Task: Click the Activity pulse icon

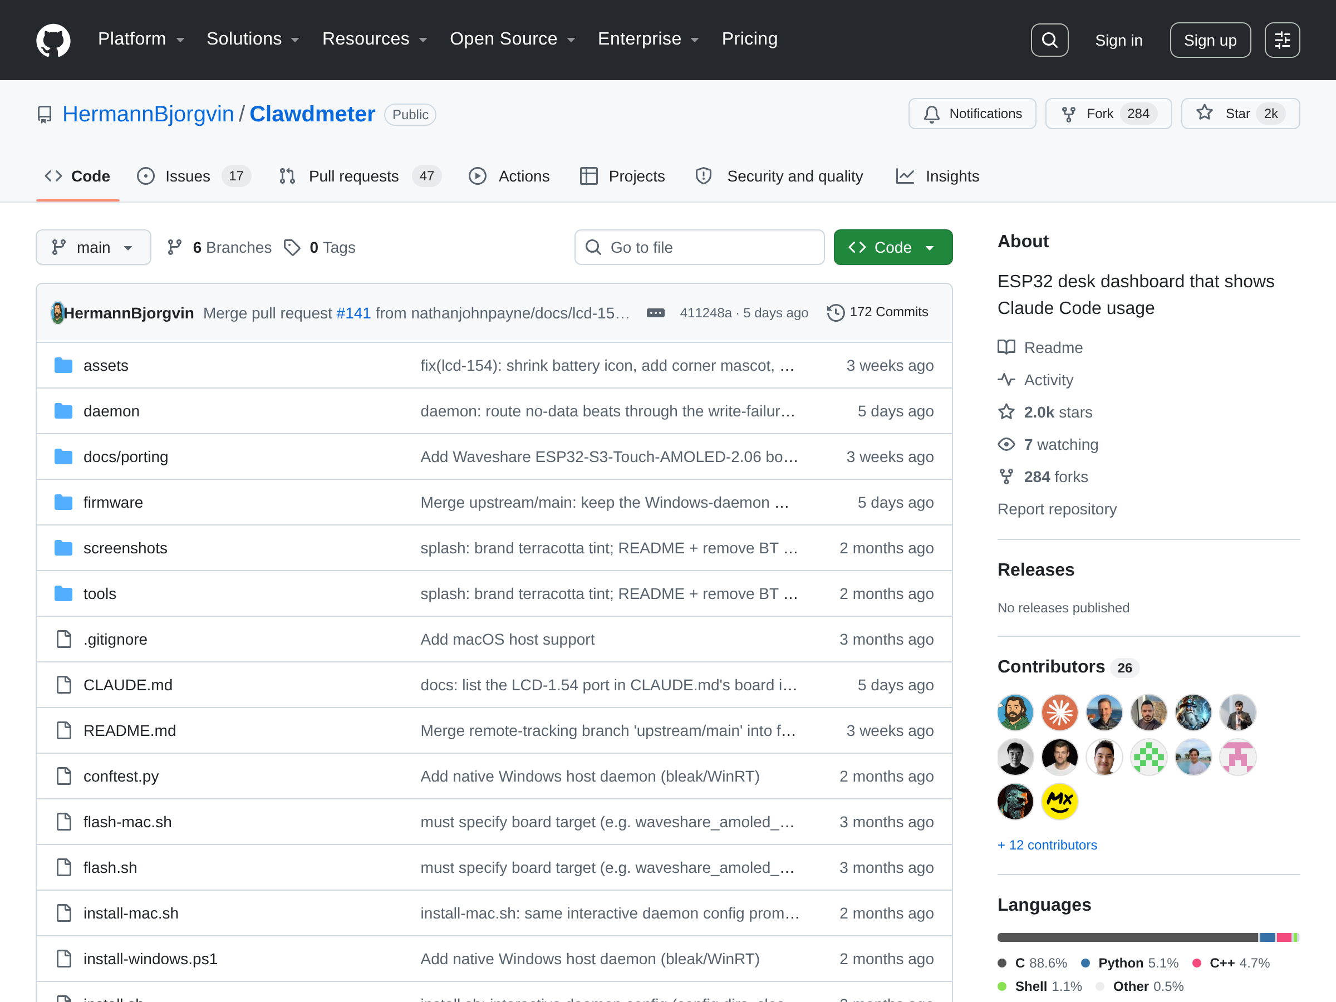Action: (x=1006, y=379)
